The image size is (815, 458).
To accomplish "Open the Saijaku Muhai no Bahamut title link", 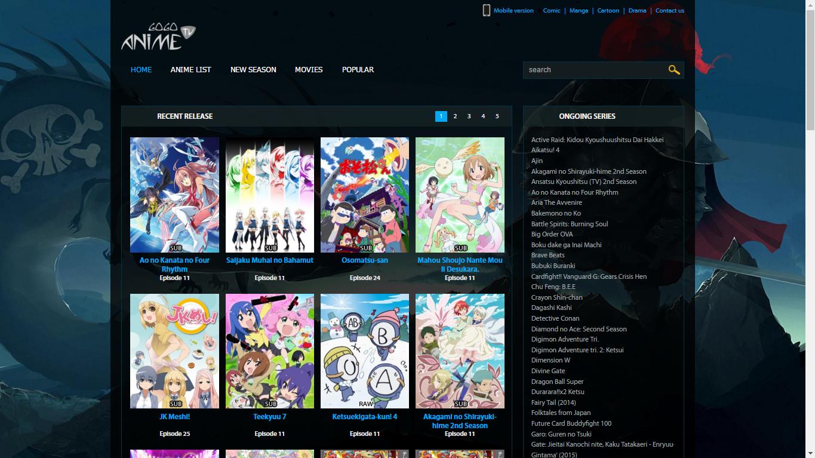I will pos(269,260).
